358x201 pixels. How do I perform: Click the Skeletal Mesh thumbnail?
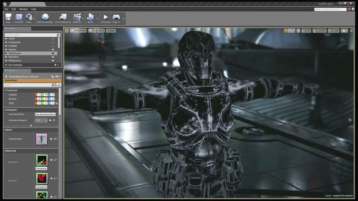coord(41,139)
